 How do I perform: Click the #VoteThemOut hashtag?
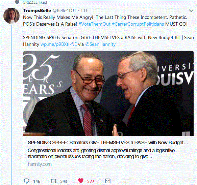pos(94,24)
